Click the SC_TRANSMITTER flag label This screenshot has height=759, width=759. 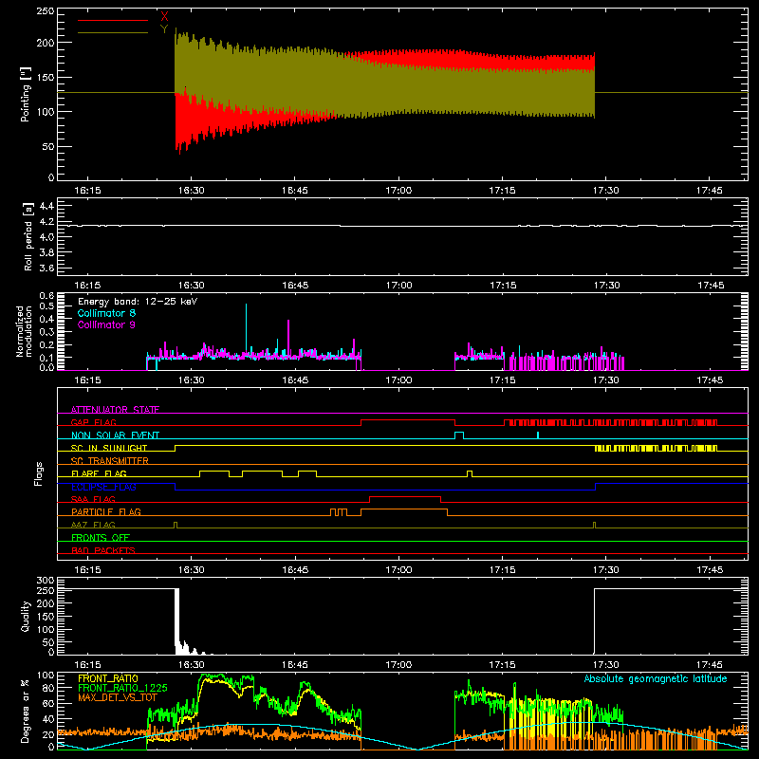[x=110, y=461]
